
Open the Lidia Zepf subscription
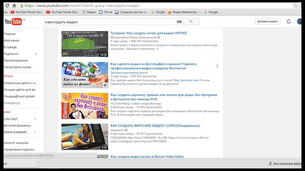point(10,119)
